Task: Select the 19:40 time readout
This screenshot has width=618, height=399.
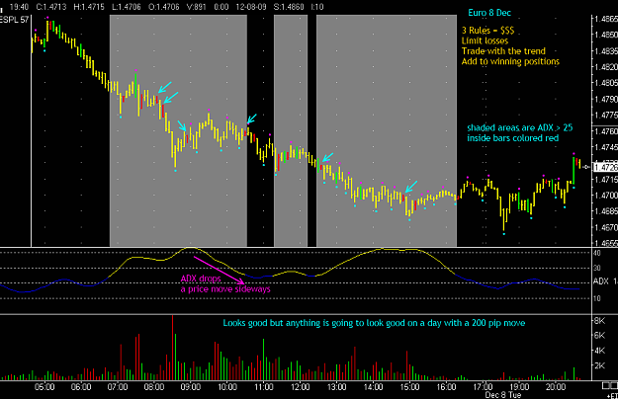Action: coord(18,7)
